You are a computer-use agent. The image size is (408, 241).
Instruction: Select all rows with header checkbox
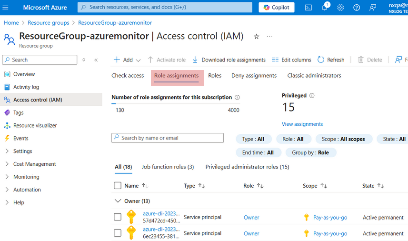coord(118,186)
